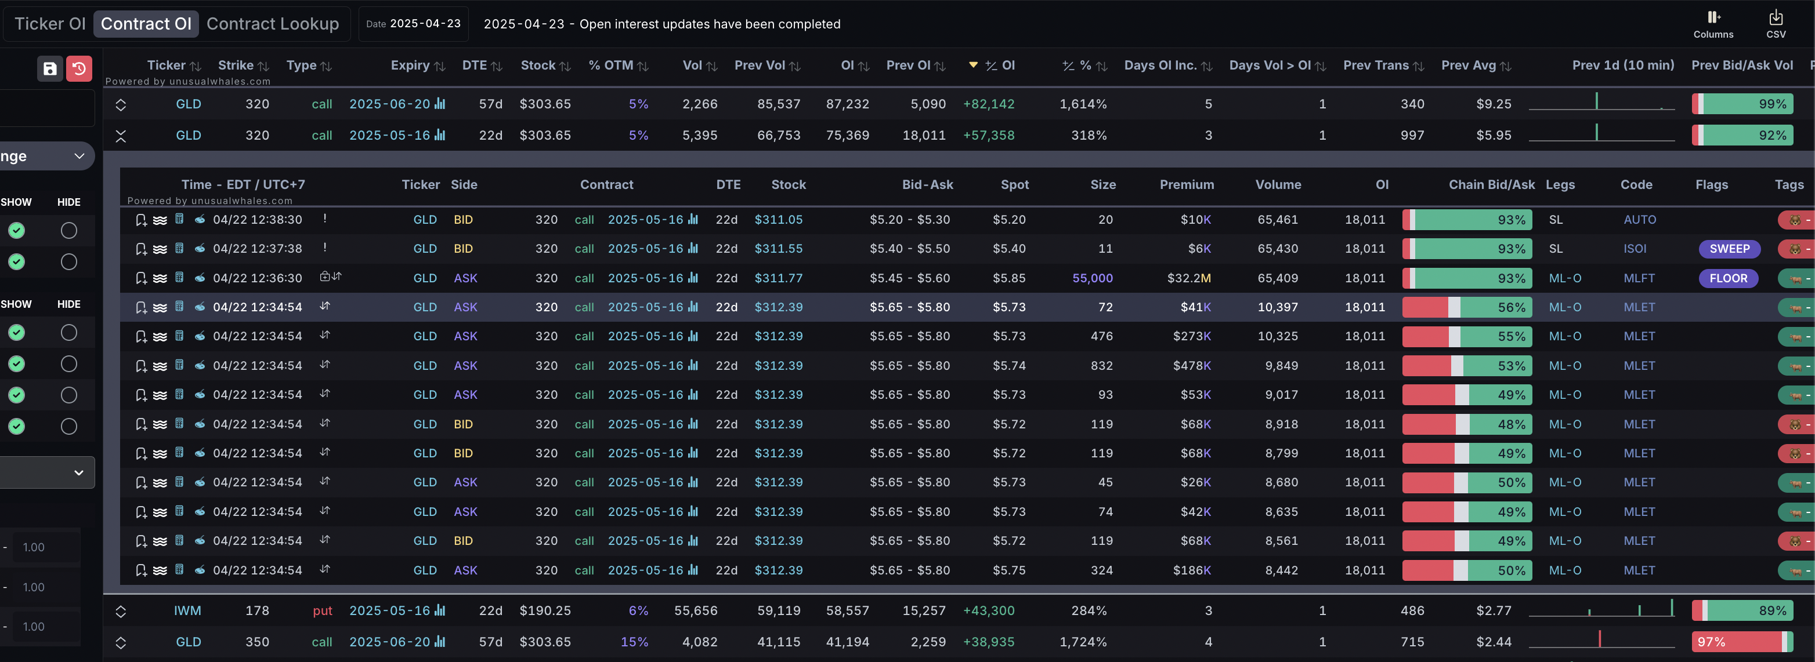Click the +82,142 OI change value

(989, 104)
